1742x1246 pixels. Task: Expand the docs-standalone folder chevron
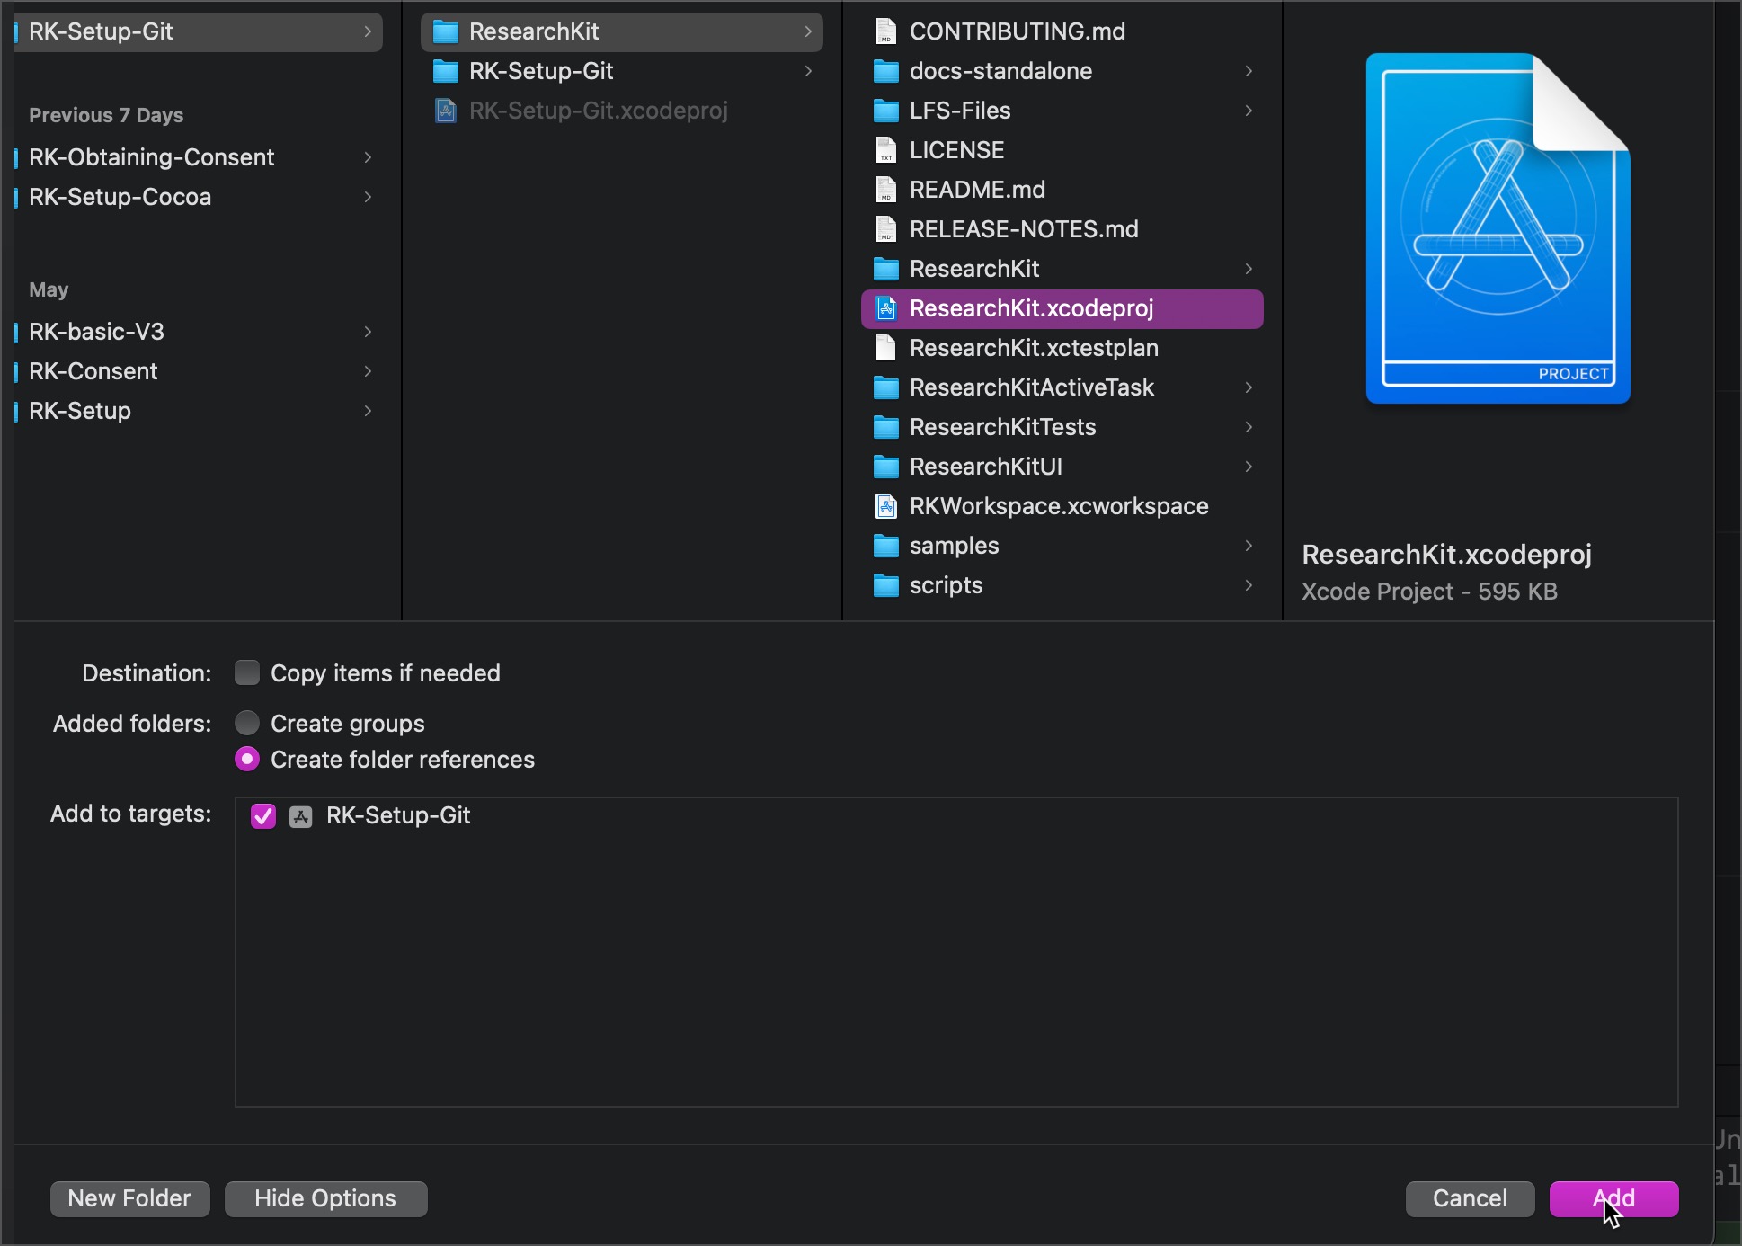pyautogui.click(x=1249, y=71)
